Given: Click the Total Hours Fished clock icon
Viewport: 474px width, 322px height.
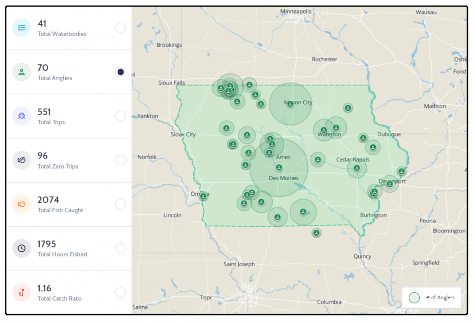Looking at the screenshot, I should click(x=21, y=248).
